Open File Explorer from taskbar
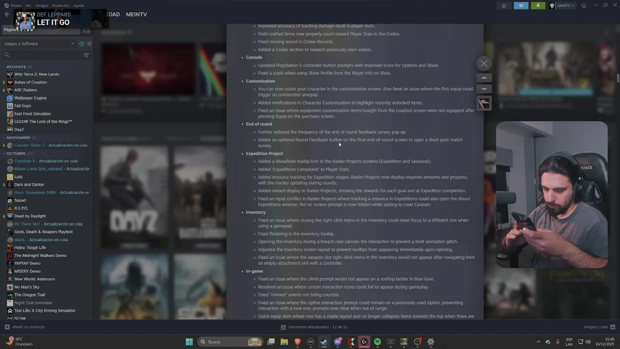 (284, 342)
